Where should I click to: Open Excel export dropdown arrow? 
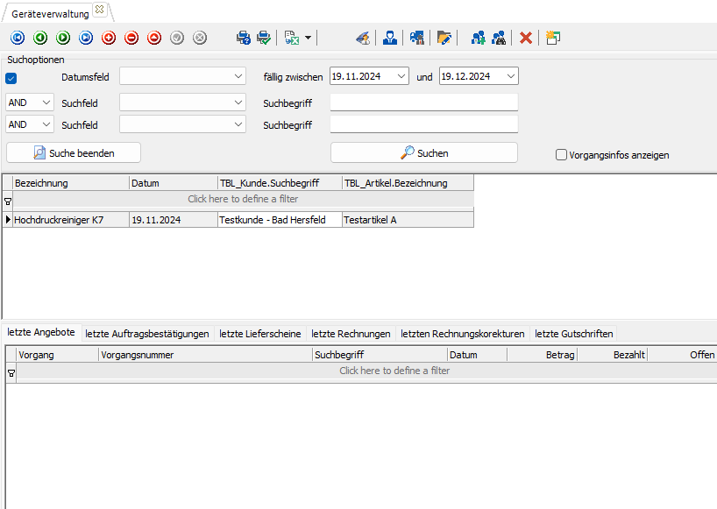coord(308,39)
